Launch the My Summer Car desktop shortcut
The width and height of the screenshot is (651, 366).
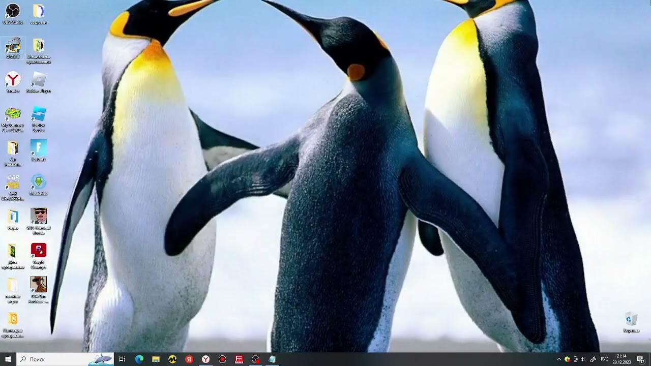13,119
